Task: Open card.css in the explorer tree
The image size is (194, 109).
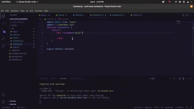Action: (16, 35)
